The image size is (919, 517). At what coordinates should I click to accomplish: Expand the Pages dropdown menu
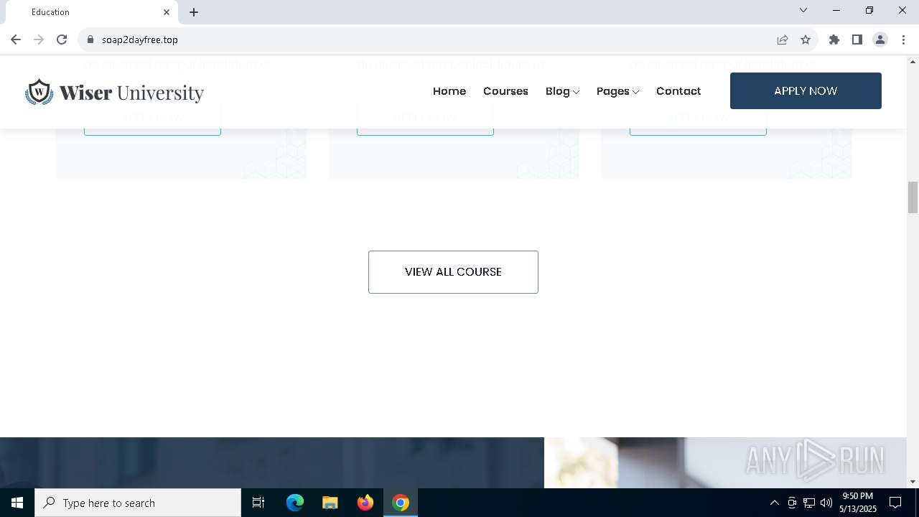617,91
